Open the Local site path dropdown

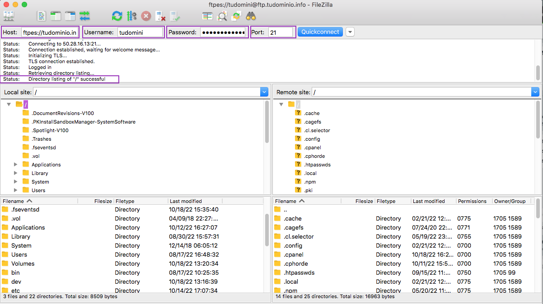point(264,92)
